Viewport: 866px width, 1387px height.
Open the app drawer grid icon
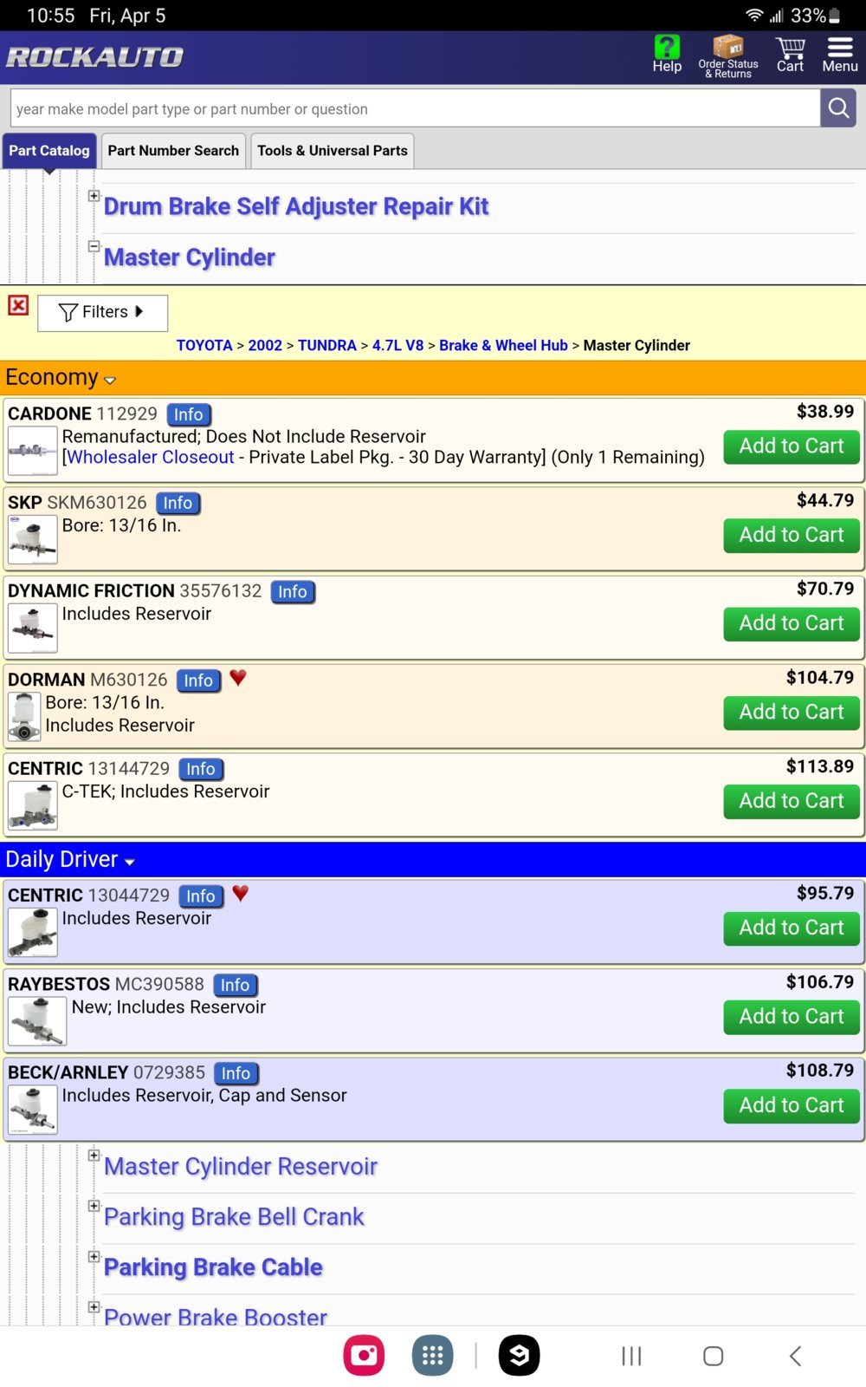(433, 1355)
